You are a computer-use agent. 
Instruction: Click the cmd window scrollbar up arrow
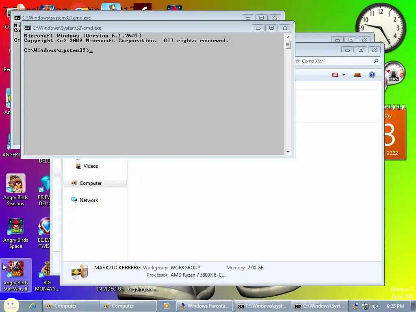288,37
